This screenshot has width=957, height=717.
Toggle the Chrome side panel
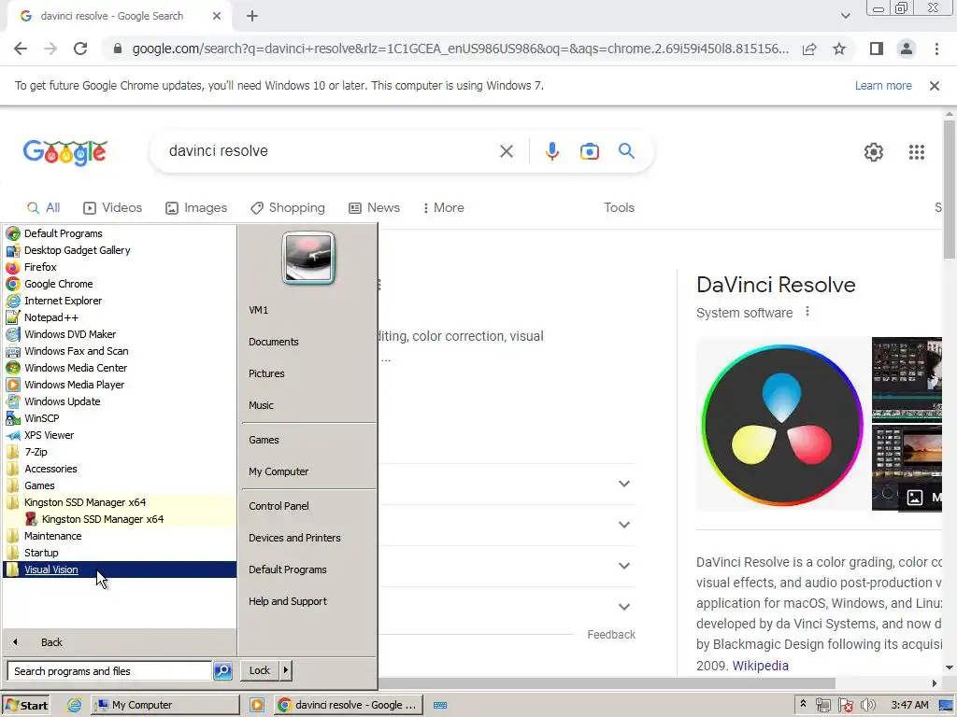tap(877, 49)
